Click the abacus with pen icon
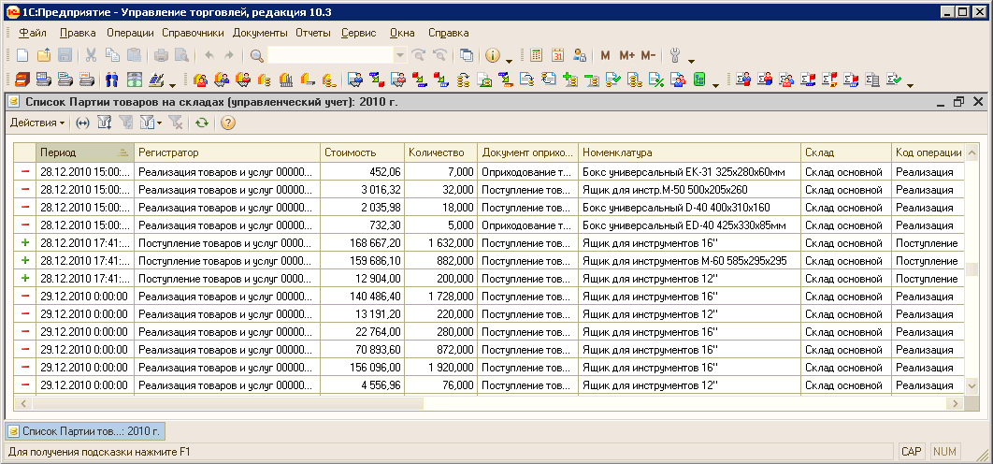 156,80
